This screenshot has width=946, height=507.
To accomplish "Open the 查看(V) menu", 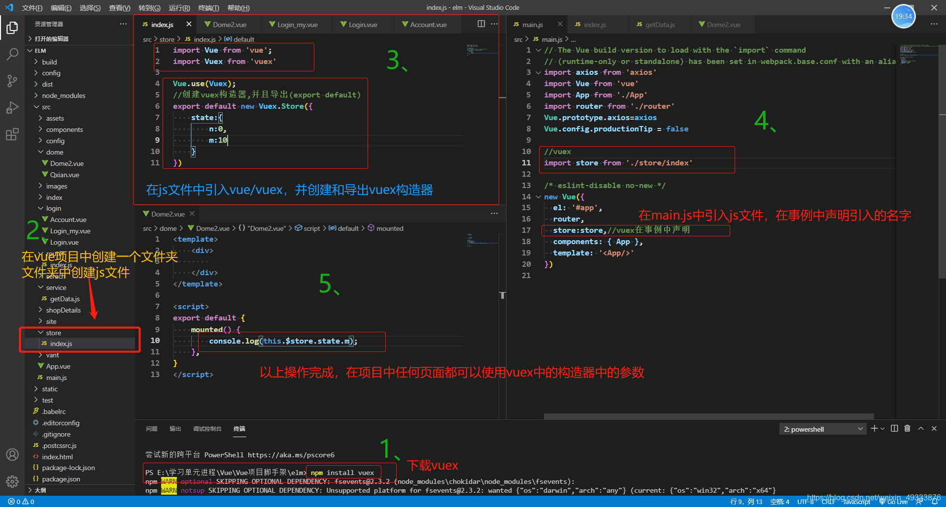I will 120,8.
